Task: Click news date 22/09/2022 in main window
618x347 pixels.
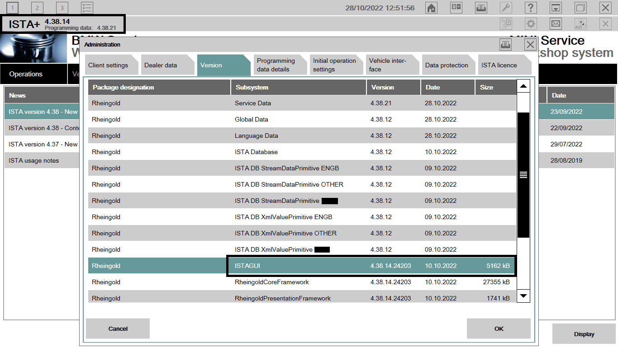Action: [566, 128]
